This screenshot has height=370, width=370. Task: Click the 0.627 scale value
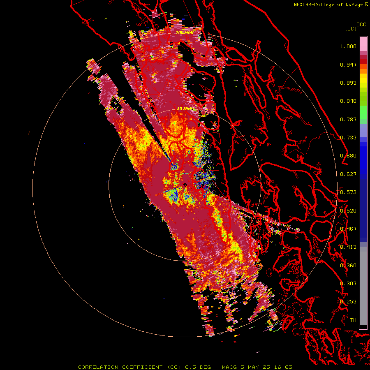click(348, 174)
